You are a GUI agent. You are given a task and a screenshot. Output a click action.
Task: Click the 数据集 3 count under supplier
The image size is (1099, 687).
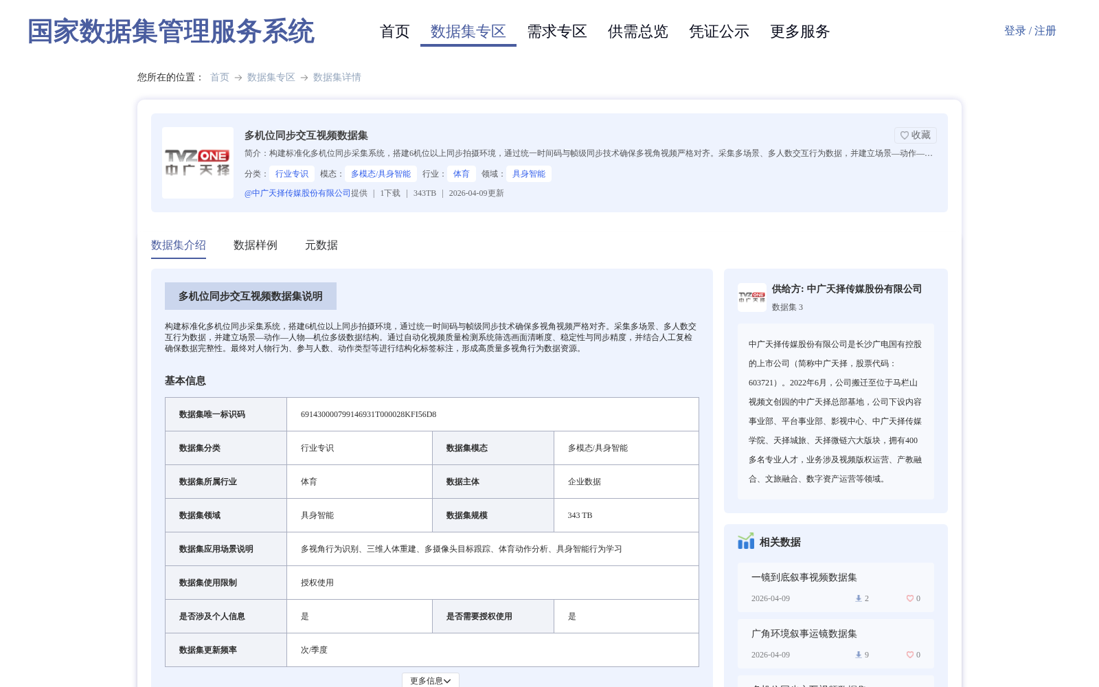point(787,307)
